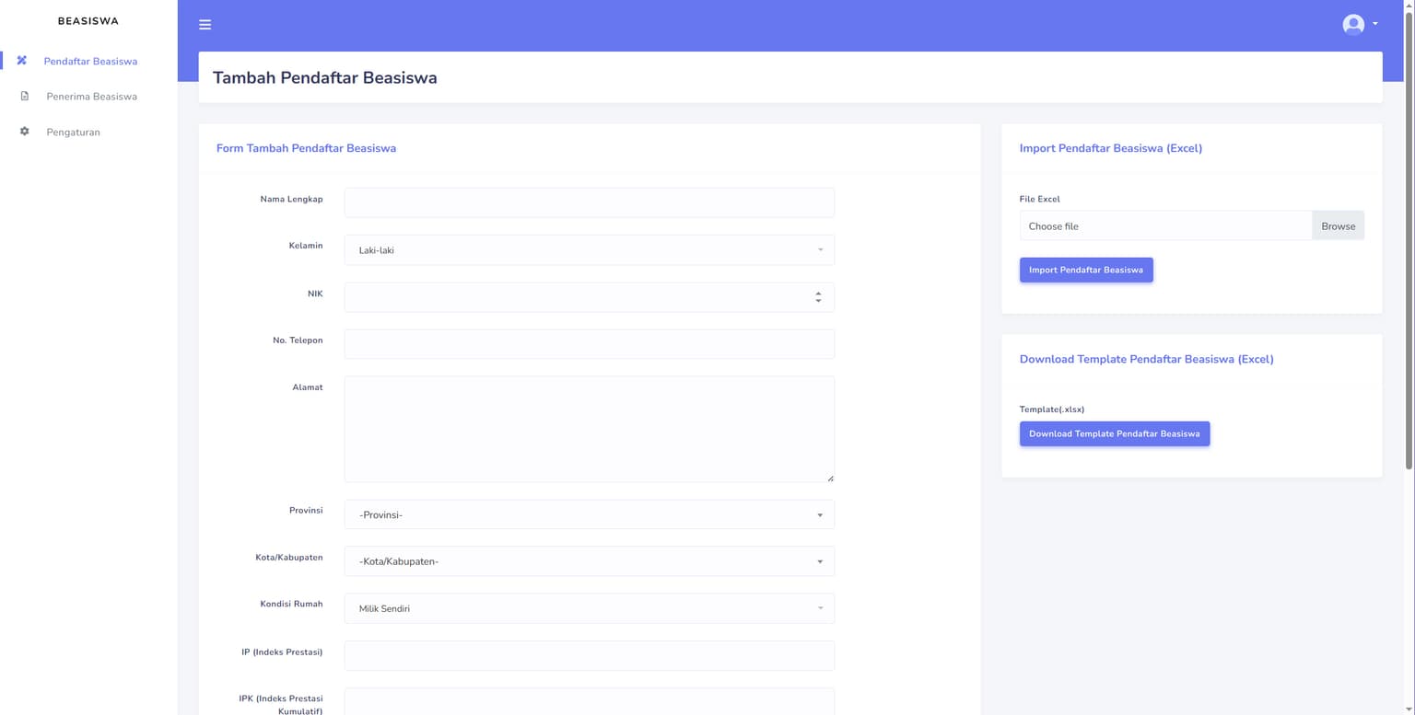The image size is (1415, 715).
Task: Open the Kota/Kabupaten dropdown
Action: (589, 561)
